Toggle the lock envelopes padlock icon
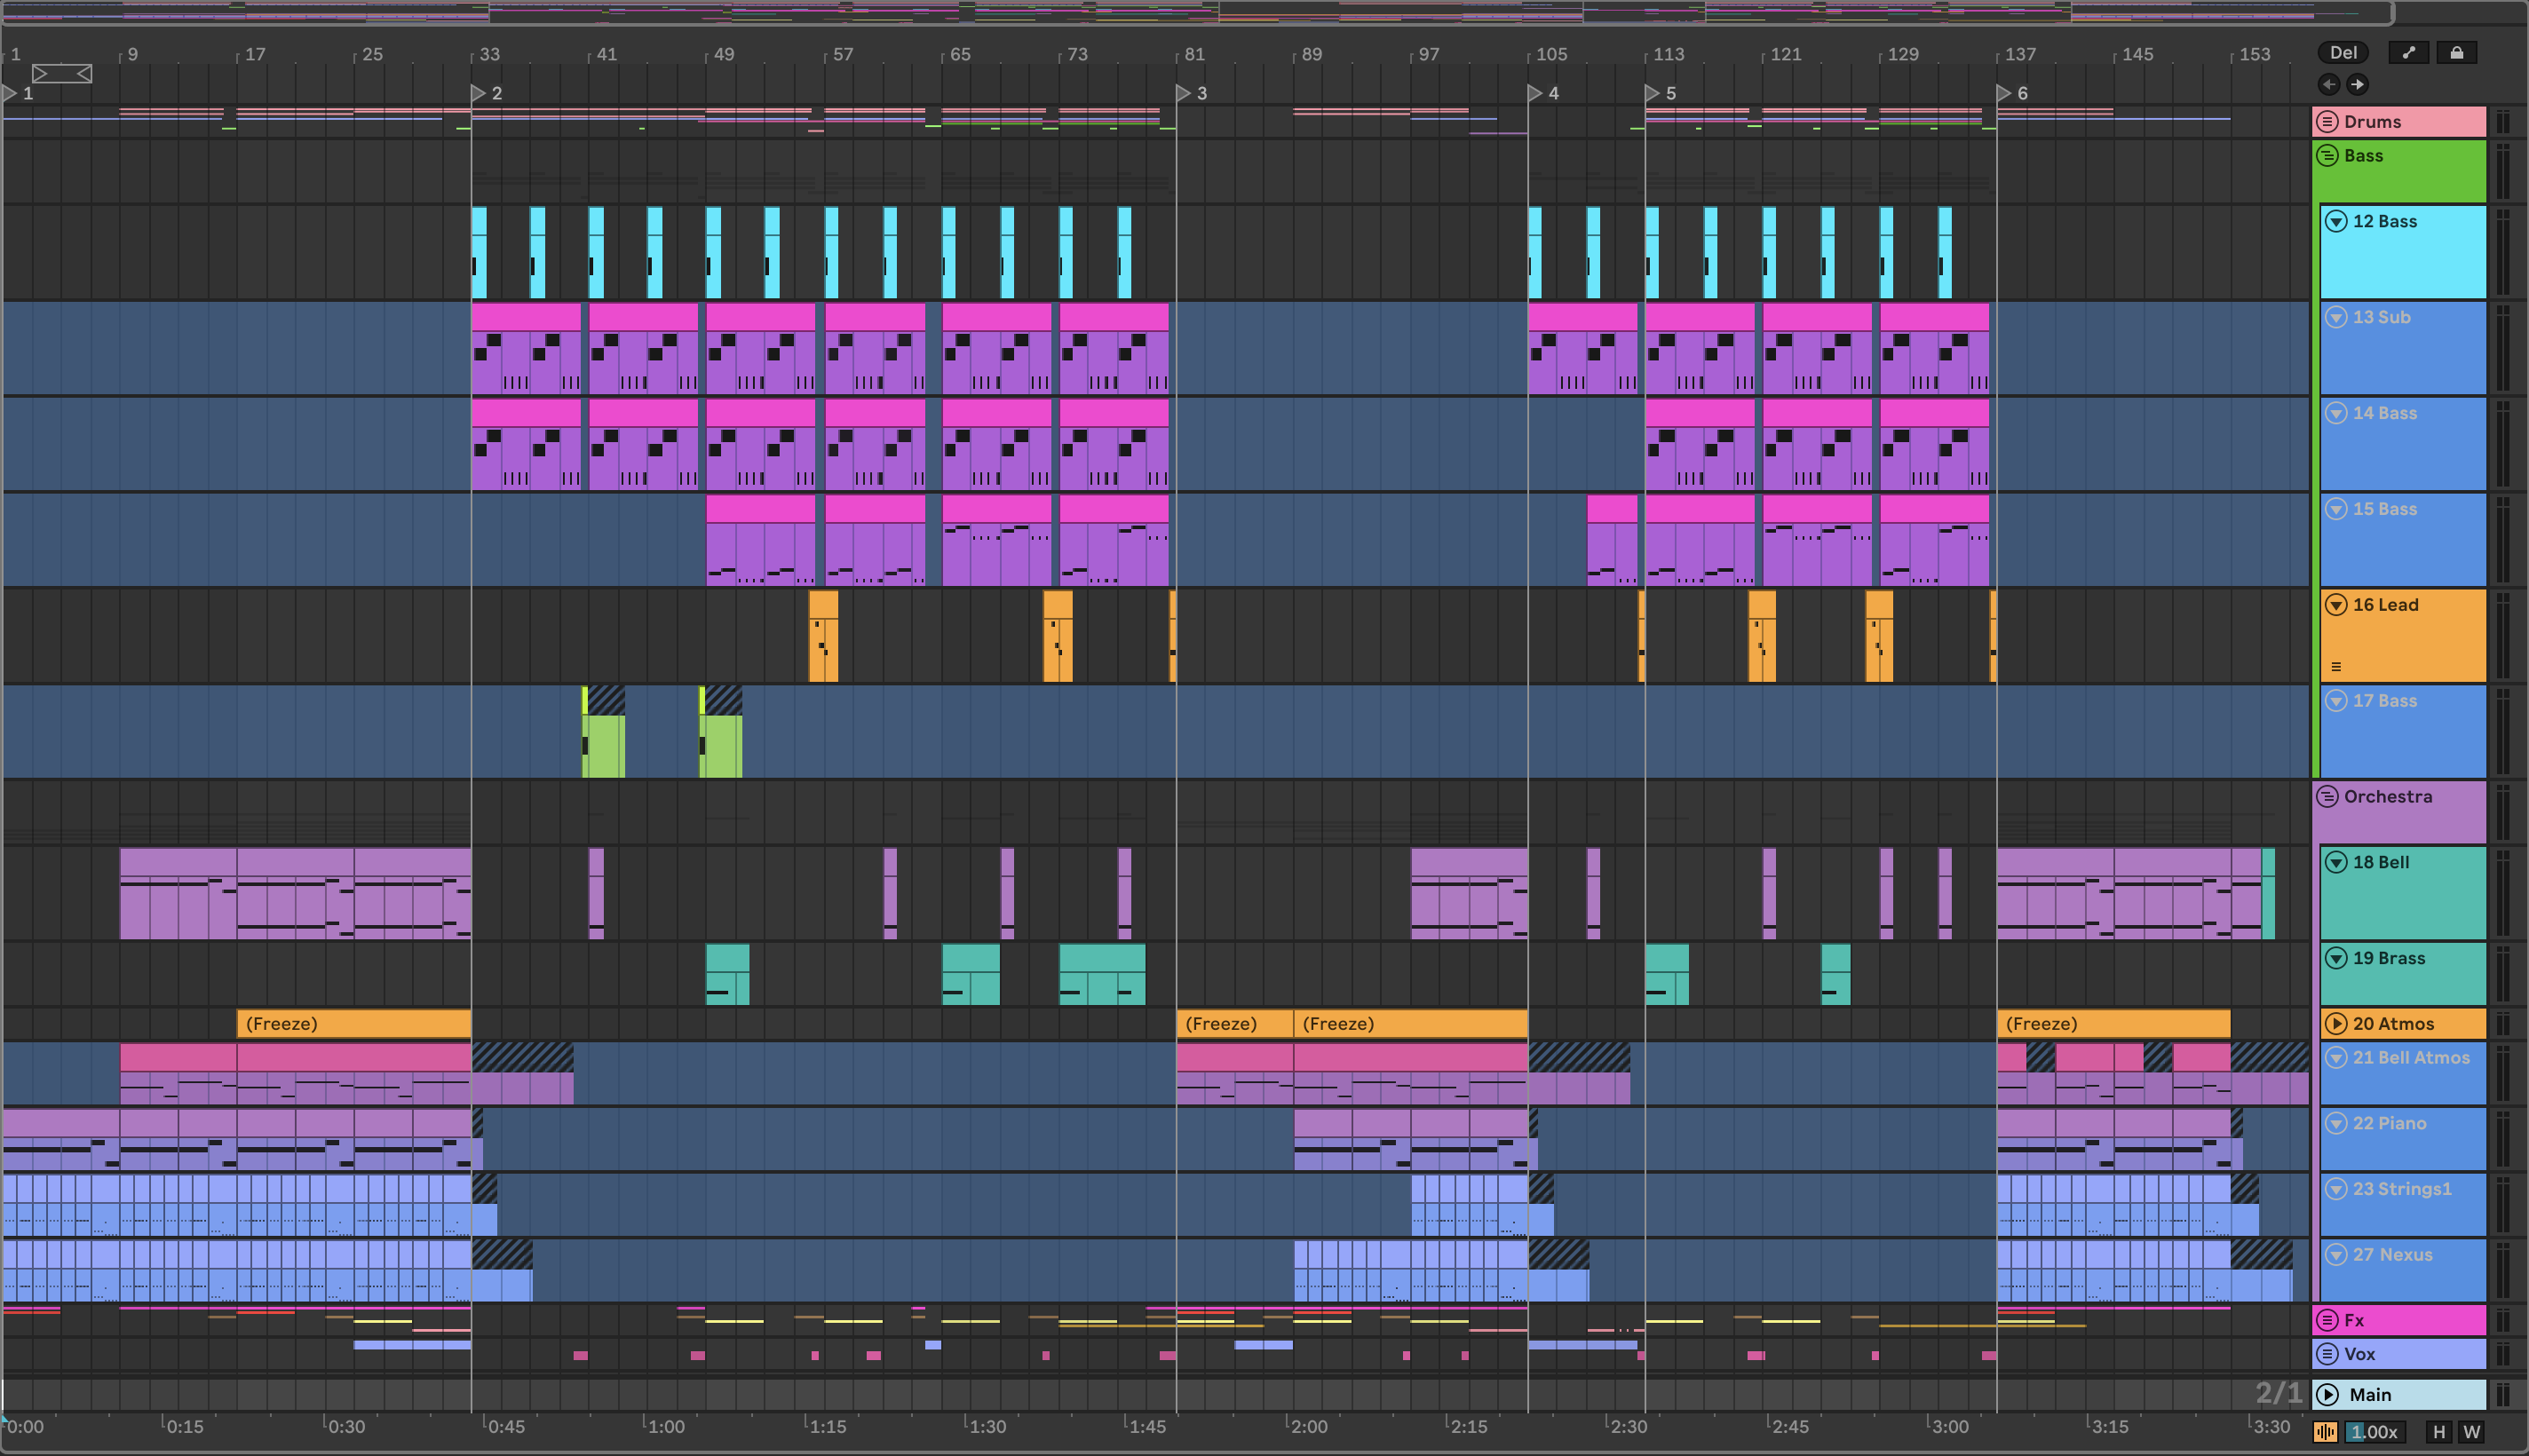Screen dimensions: 2529x1456 (x=2456, y=53)
